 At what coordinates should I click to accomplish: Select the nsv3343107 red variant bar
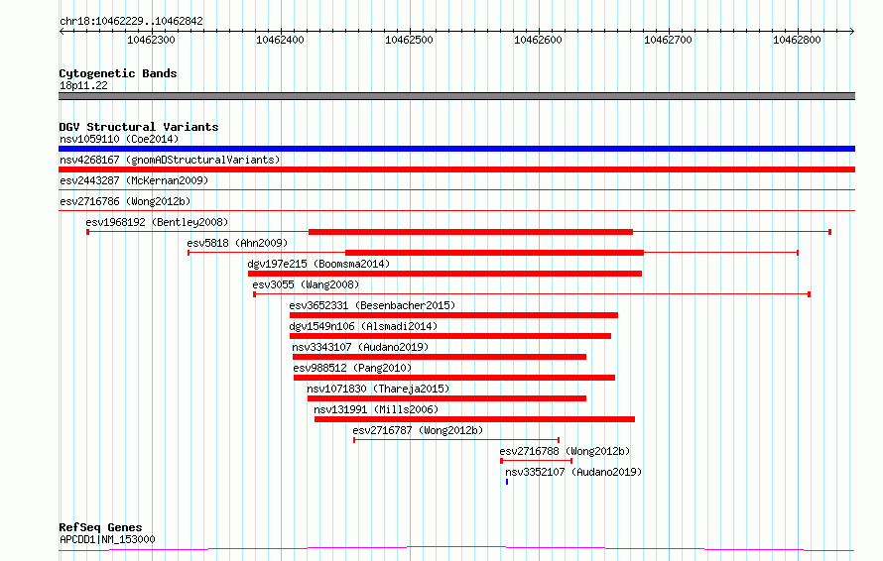point(440,357)
